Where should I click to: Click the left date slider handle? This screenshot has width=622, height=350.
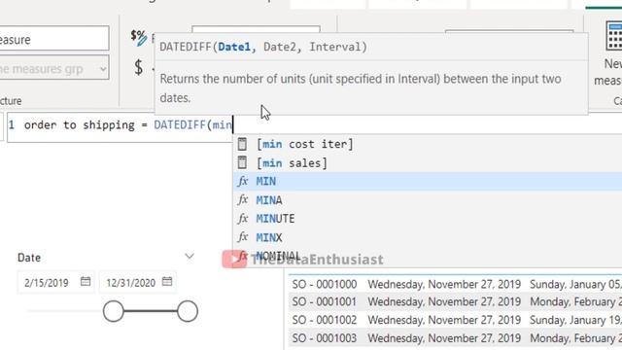click(x=114, y=311)
